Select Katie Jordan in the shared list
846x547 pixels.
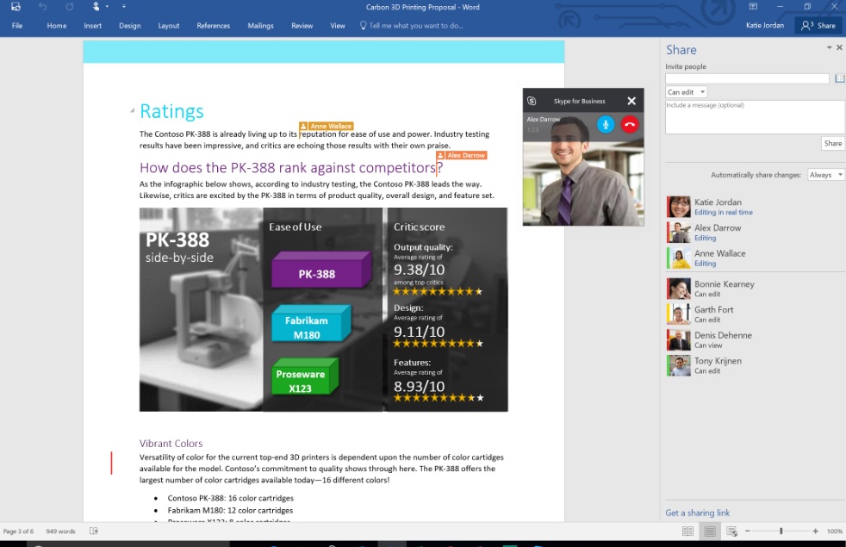pos(755,207)
